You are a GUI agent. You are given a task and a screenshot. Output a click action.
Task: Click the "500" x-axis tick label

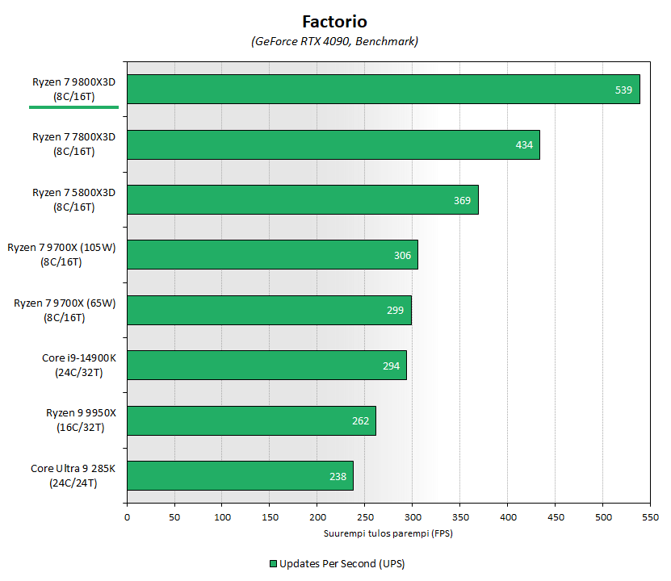pos(603,517)
